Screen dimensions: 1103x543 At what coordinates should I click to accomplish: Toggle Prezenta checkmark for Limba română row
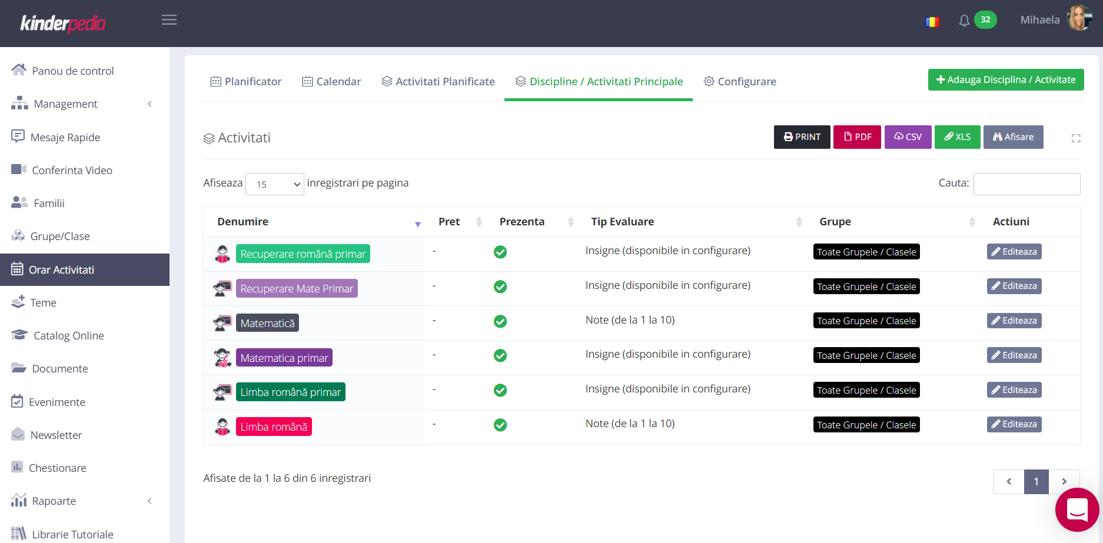[x=500, y=425]
